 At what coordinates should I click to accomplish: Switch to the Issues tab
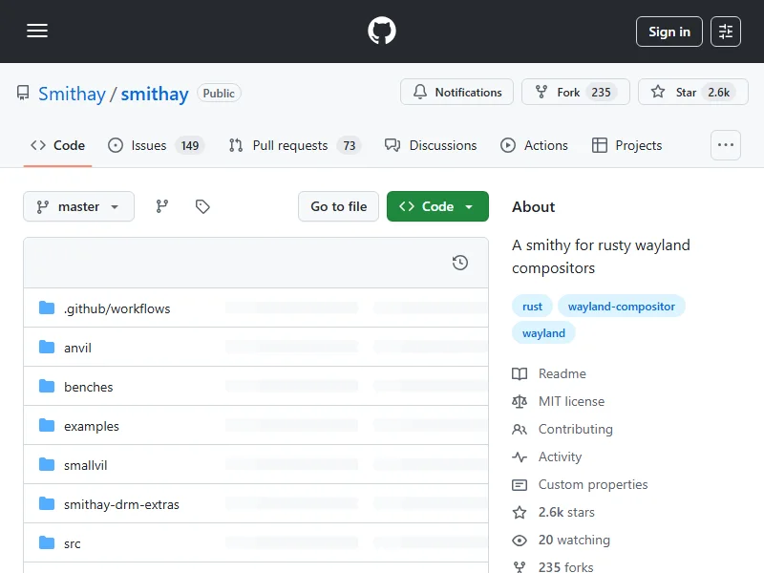(149, 145)
